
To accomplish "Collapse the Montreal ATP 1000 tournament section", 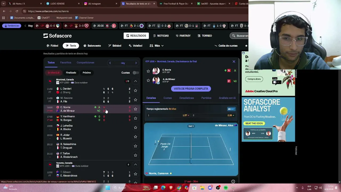I will point(135,81).
